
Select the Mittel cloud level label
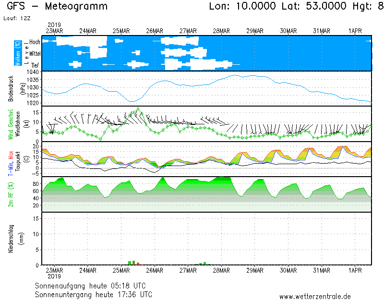(x=35, y=54)
